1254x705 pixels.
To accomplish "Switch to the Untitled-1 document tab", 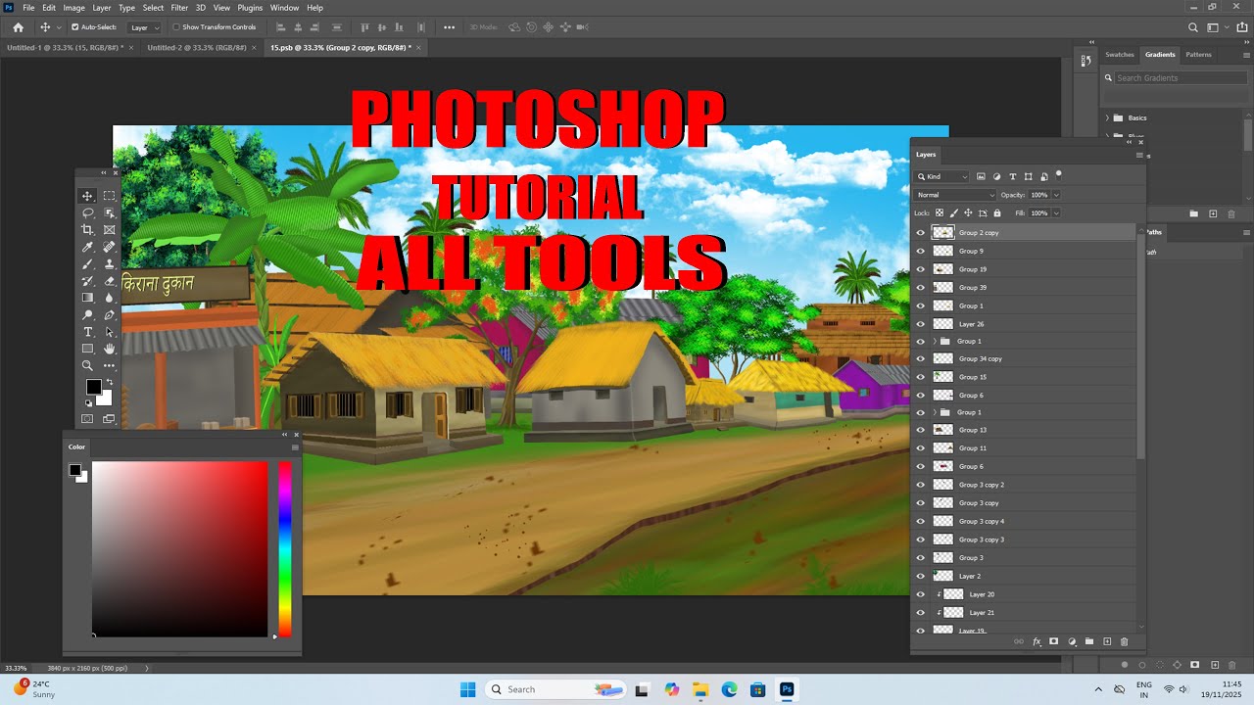I will [x=65, y=47].
